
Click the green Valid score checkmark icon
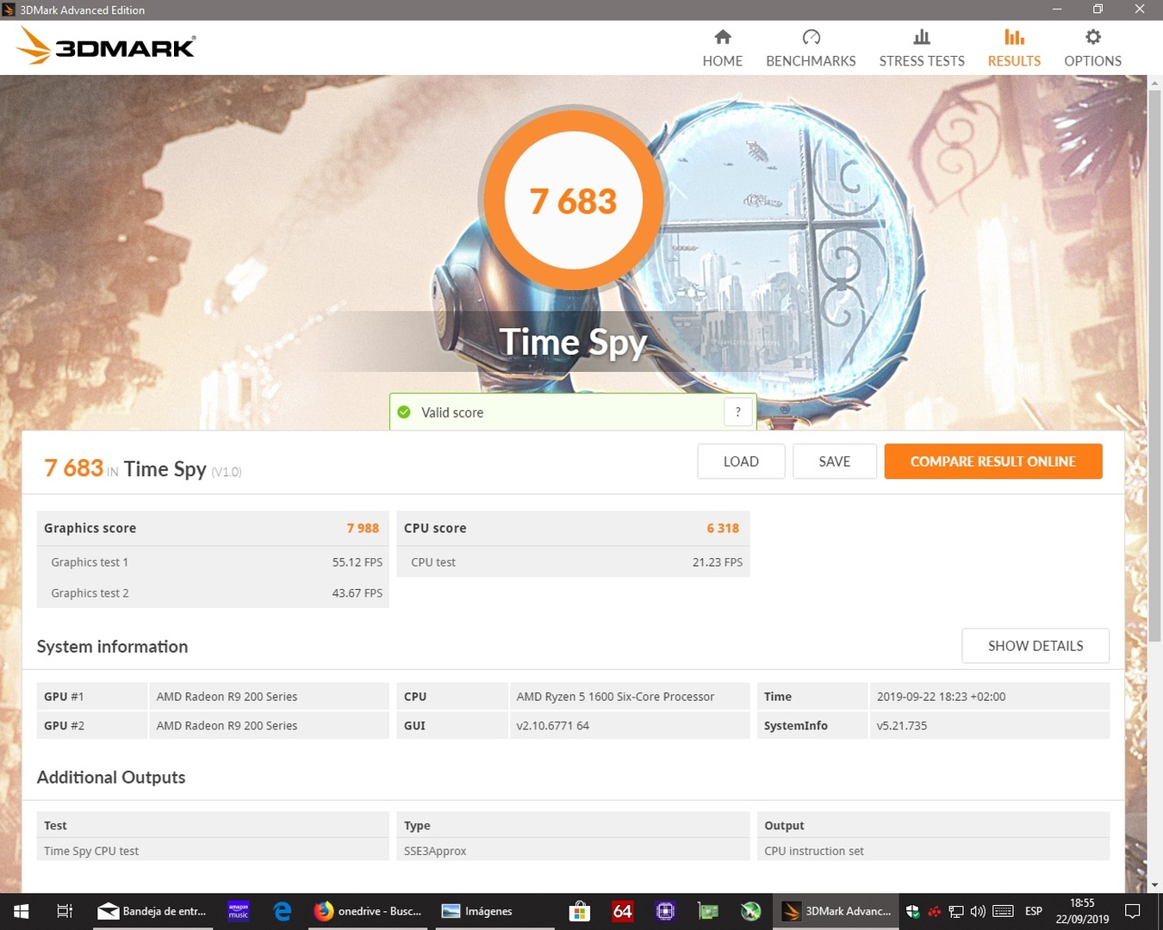tap(404, 412)
